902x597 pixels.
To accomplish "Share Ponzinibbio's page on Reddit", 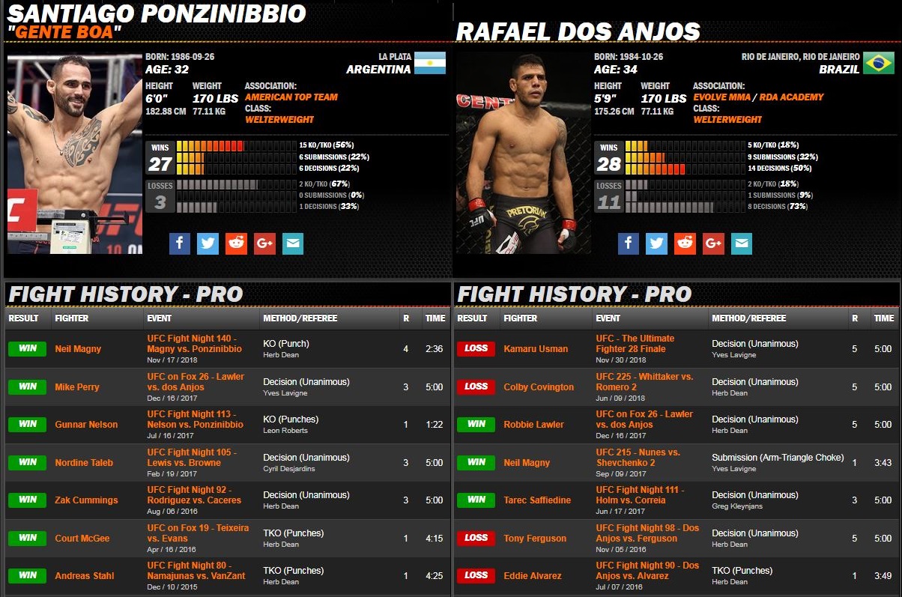I will click(x=236, y=243).
